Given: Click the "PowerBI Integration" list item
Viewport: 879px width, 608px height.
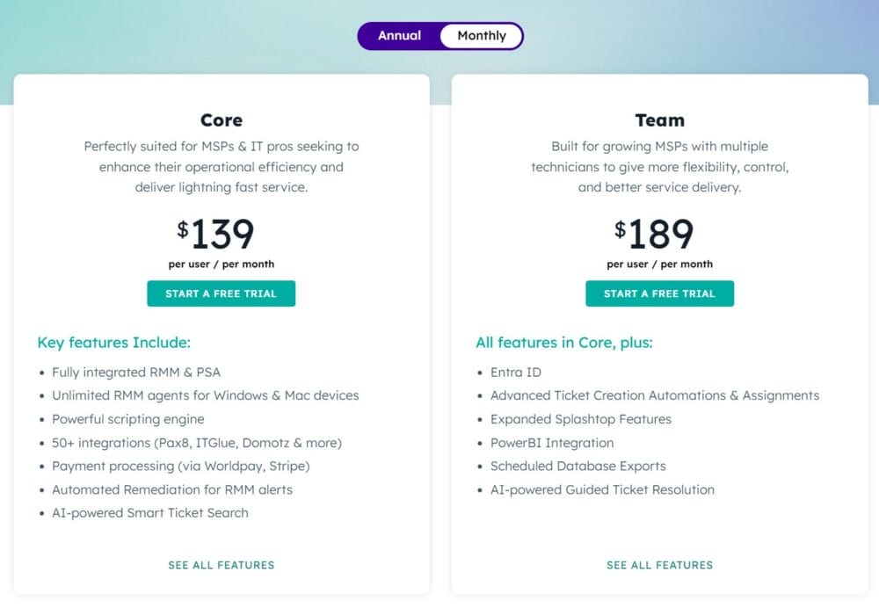Looking at the screenshot, I should 552,443.
